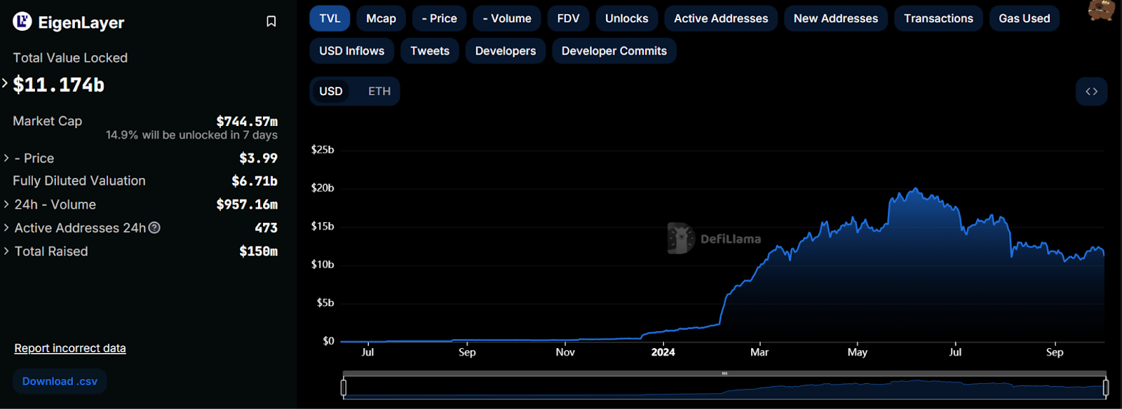Click the chart peak near June 2024
This screenshot has height=409, width=1122.
915,189
